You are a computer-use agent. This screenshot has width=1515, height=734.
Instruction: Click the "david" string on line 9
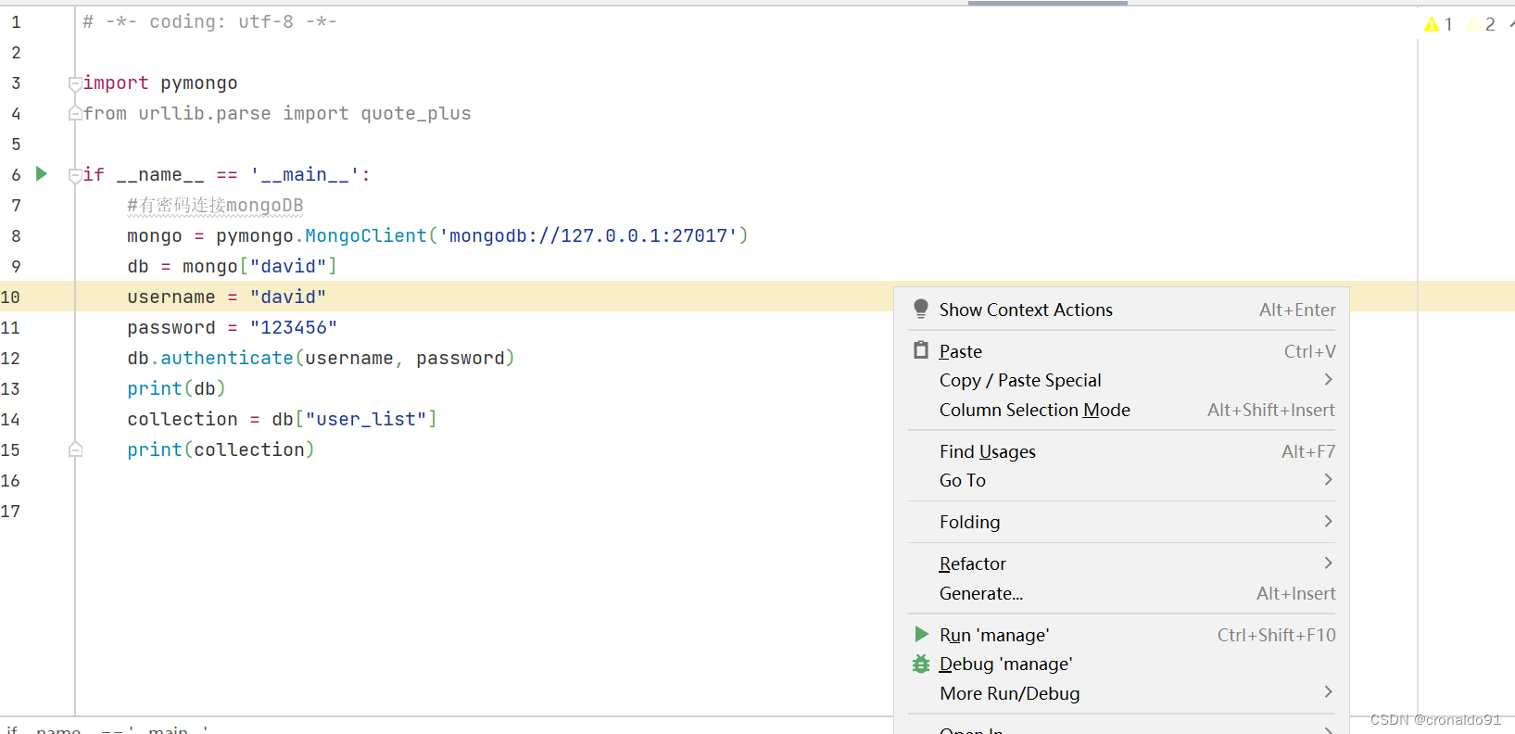pos(288,266)
